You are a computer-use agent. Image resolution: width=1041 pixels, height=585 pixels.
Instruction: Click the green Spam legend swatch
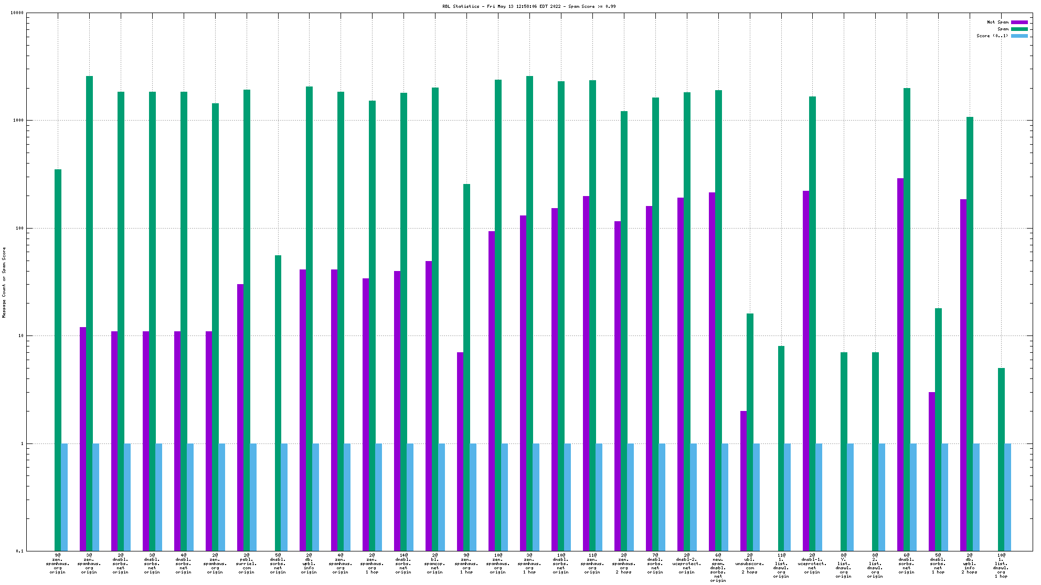point(1019,29)
